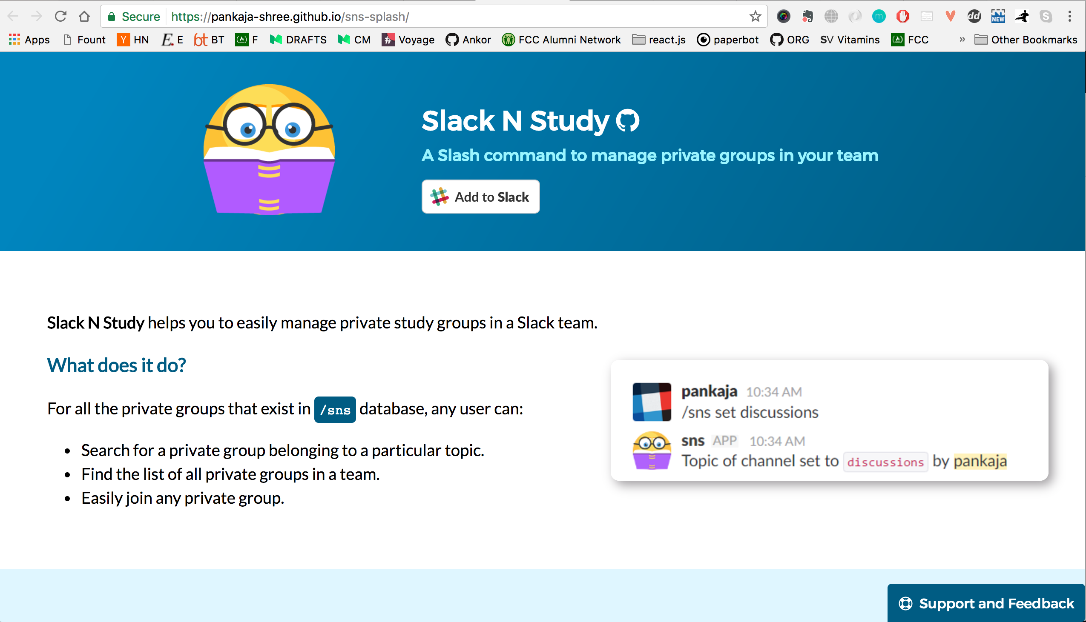Image resolution: width=1086 pixels, height=622 pixels.
Task: Go back to the previous page
Action: pyautogui.click(x=13, y=17)
